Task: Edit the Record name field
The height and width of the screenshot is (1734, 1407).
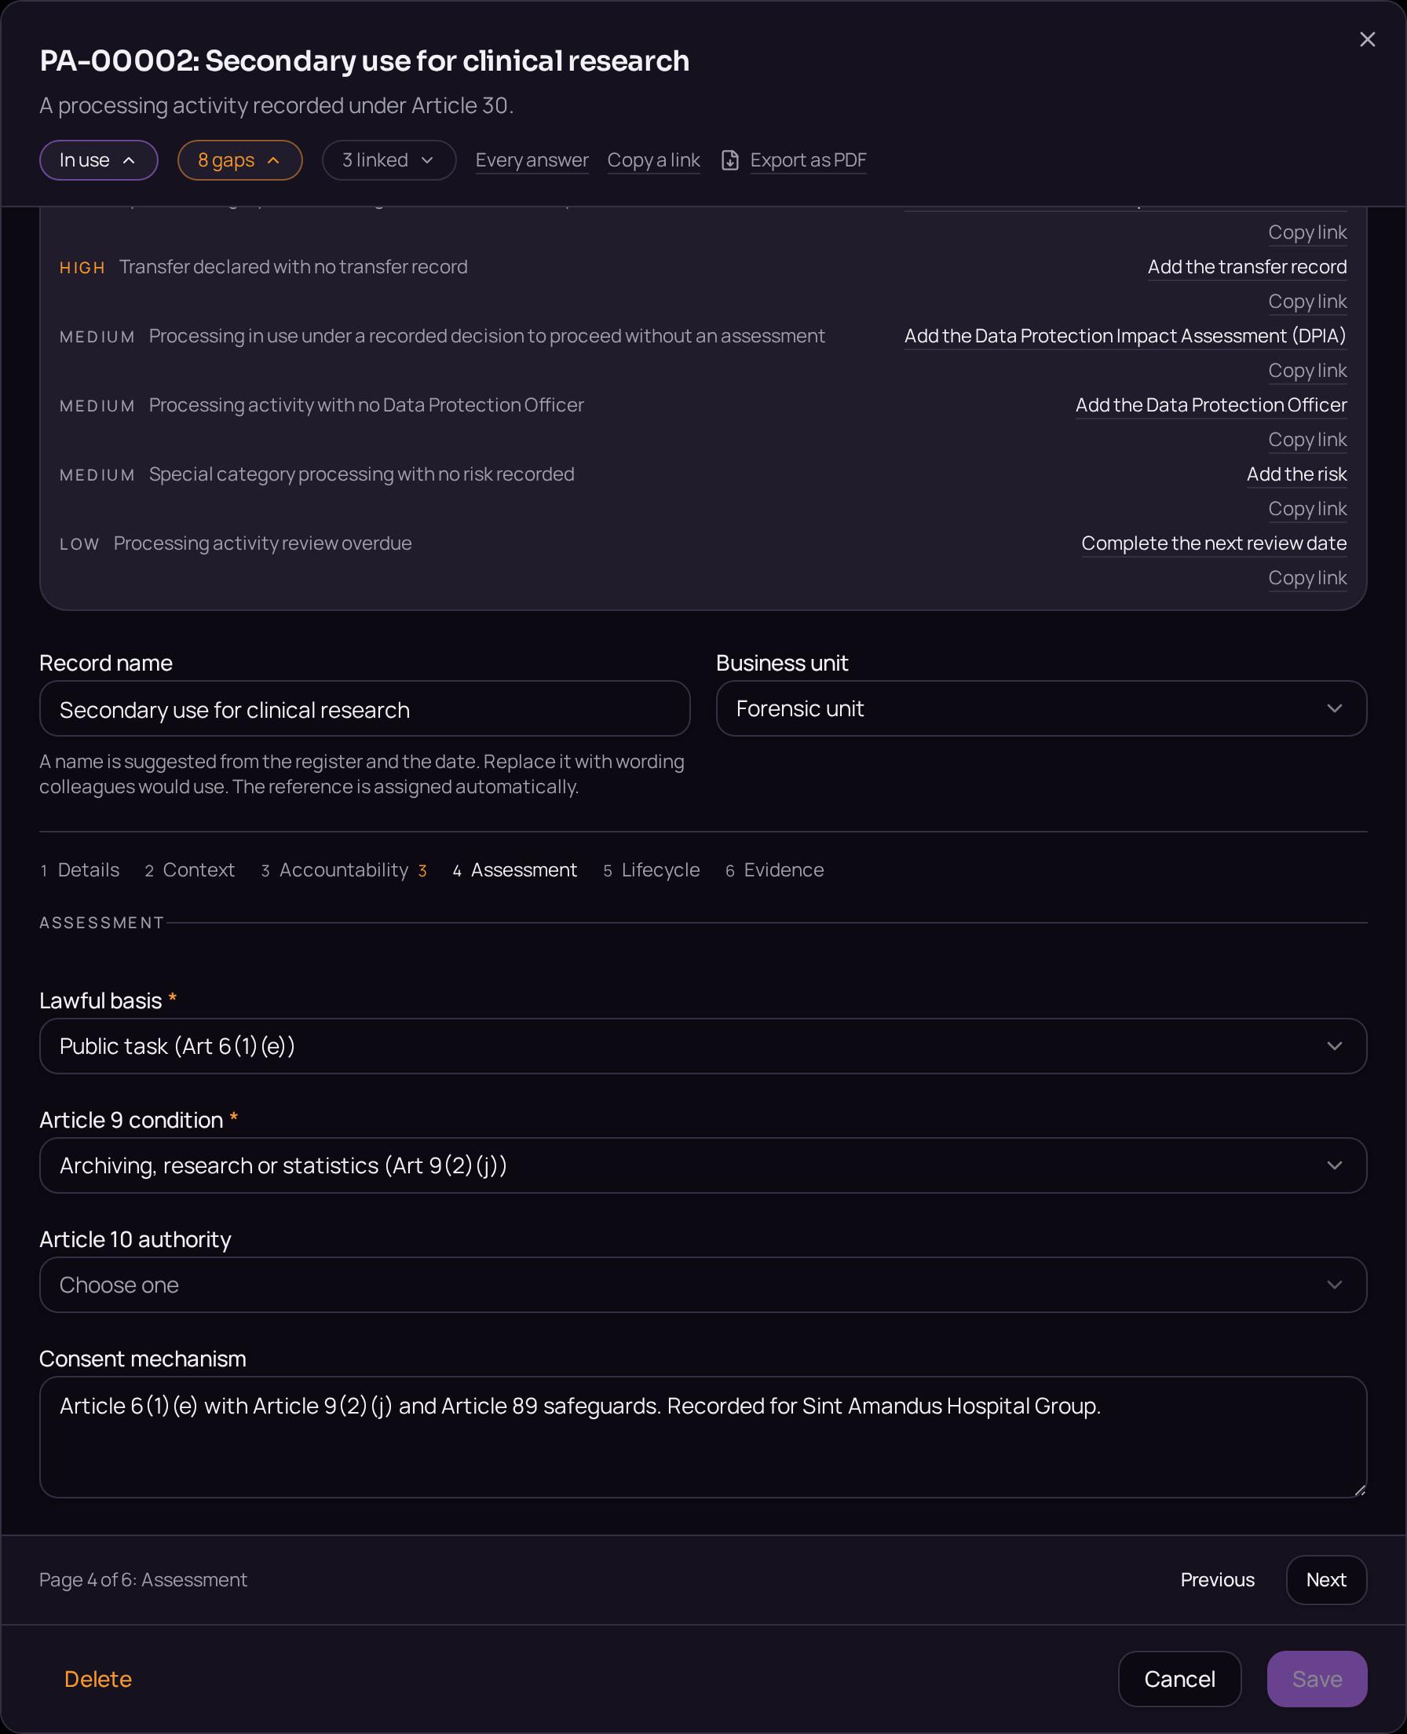Action: tap(365, 709)
